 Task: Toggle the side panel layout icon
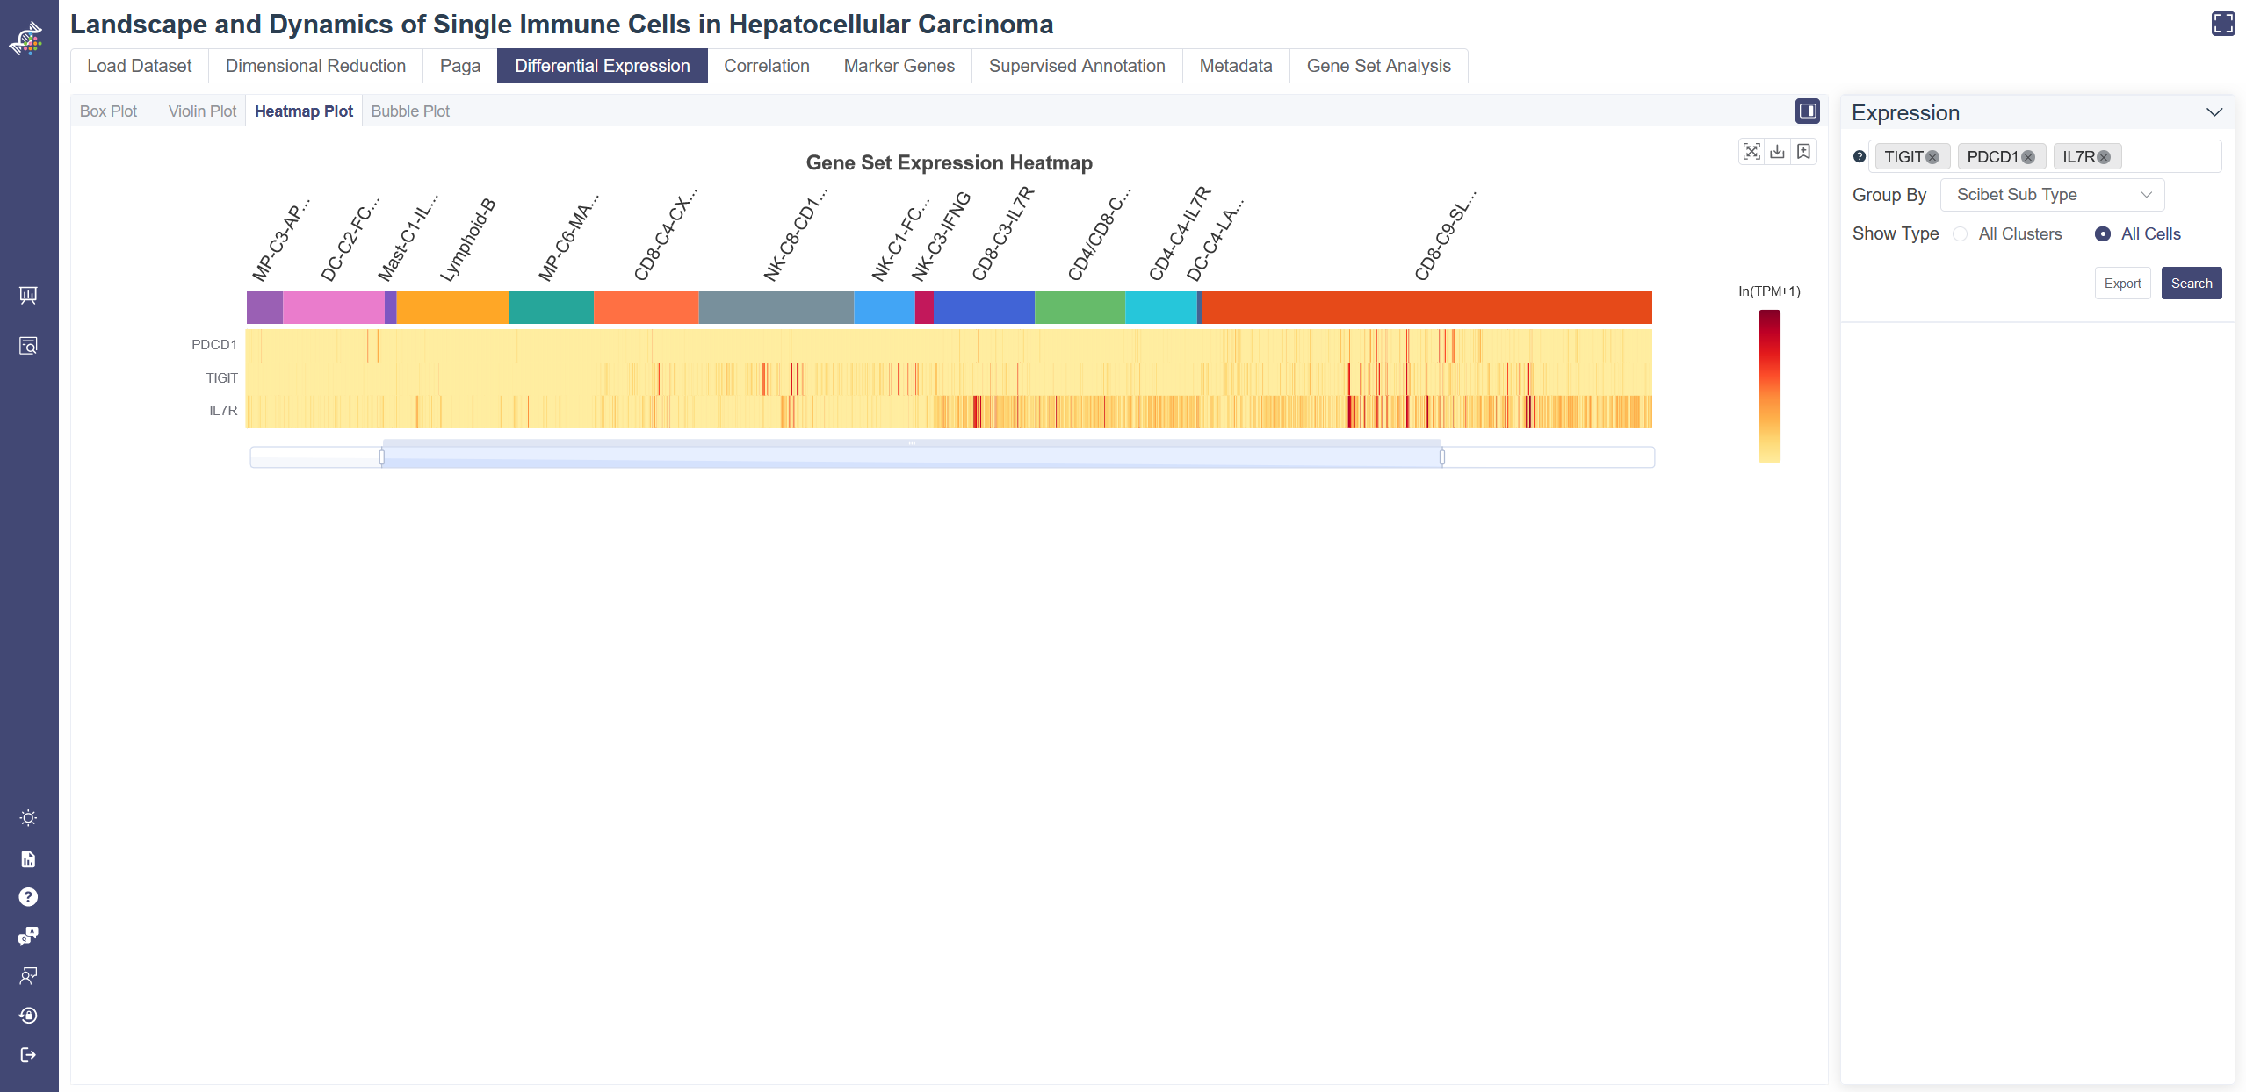(x=1807, y=111)
